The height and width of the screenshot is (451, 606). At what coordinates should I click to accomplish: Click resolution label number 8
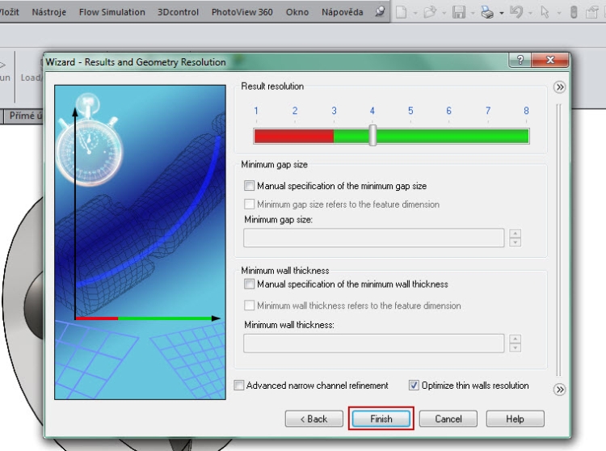tap(526, 111)
